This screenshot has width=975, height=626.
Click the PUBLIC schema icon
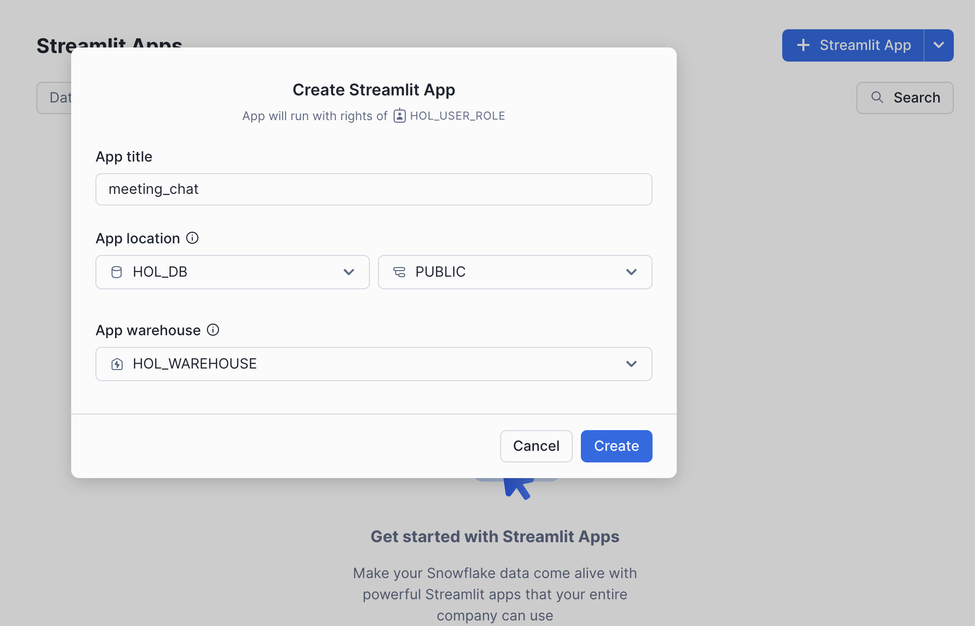[399, 272]
